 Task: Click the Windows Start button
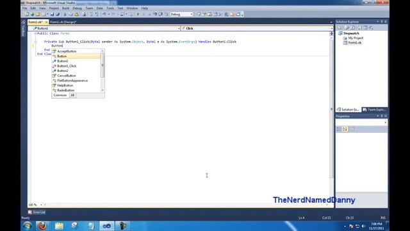click(27, 226)
